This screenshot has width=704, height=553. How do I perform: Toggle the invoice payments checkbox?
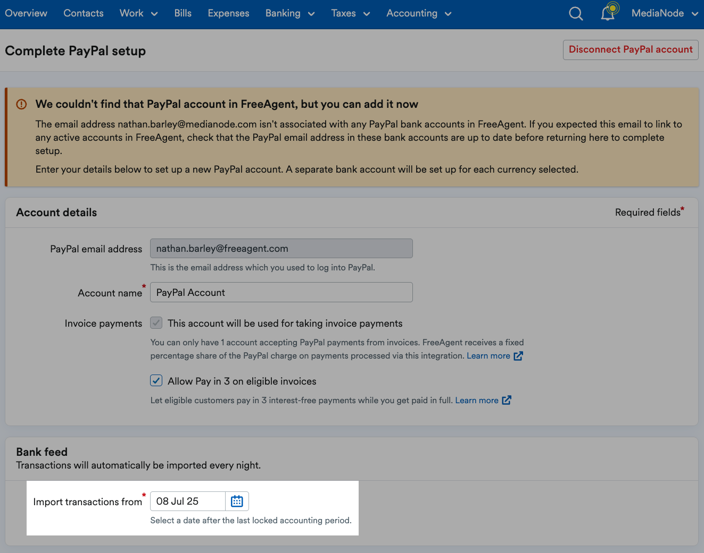click(x=156, y=322)
